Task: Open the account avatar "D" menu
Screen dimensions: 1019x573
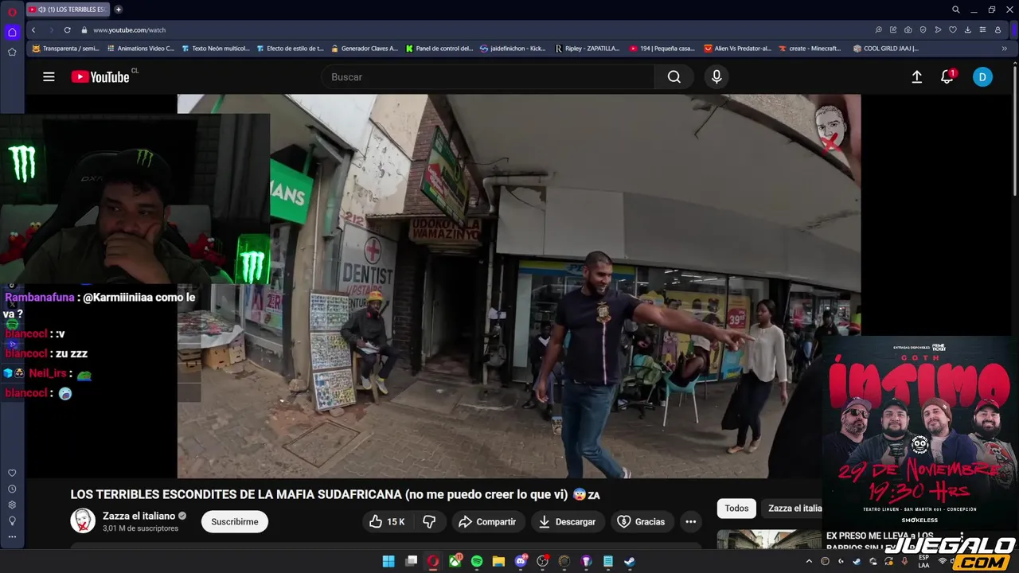Action: pos(982,76)
